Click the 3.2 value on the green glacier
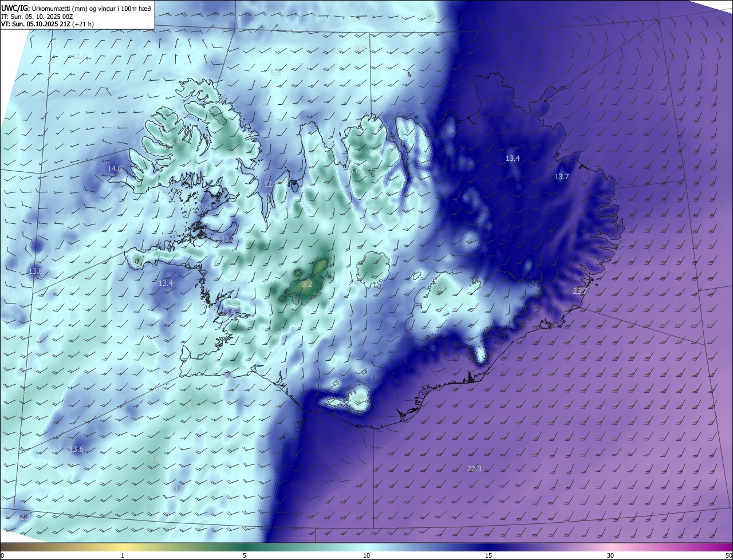This screenshot has height=560, width=733. tap(307, 284)
